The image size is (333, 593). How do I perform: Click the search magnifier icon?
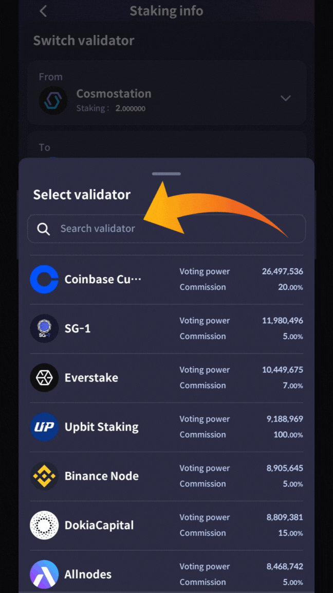click(44, 229)
